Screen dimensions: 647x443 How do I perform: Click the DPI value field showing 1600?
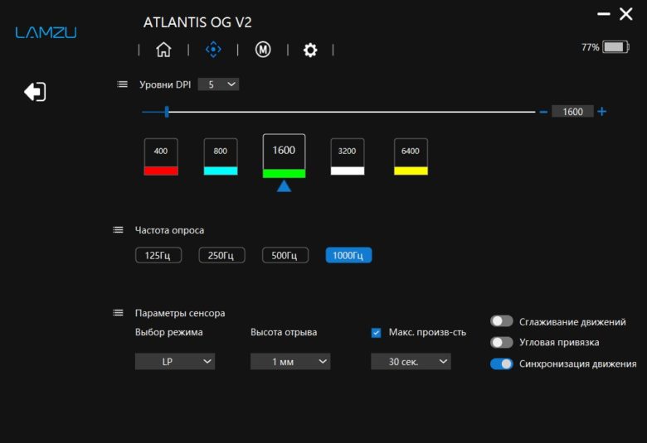[572, 111]
